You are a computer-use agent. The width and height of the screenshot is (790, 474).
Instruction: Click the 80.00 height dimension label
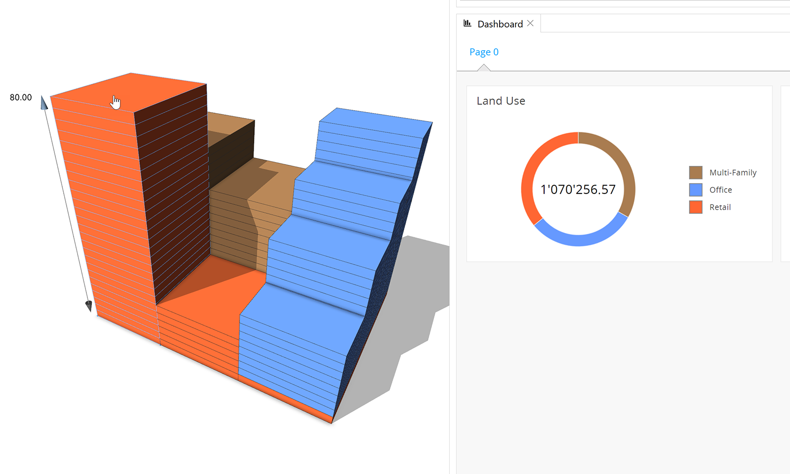21,97
